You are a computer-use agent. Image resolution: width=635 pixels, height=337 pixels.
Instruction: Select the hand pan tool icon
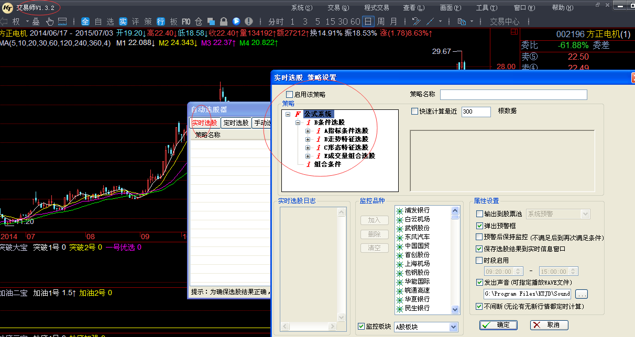click(x=50, y=21)
